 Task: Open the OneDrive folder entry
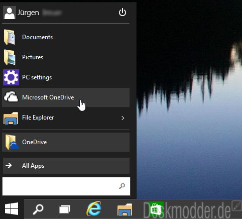tap(66, 142)
